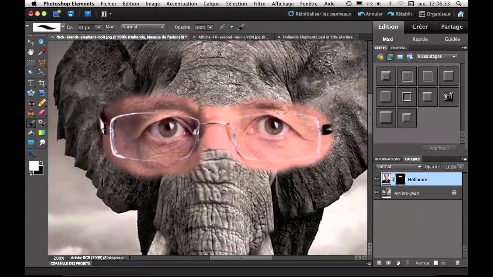Click the Annuler undo button
Screen dimensions: 493x277
click(371, 14)
